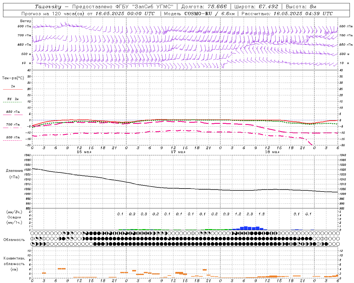Click 'Прогноз на 120 часа(ов)' forecast text
Screen dimensions: 354x283
point(53,14)
